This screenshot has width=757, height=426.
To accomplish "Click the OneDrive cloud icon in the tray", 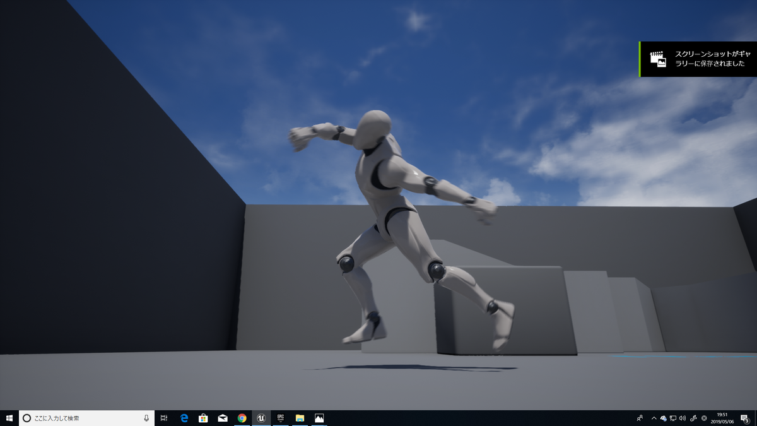I will click(663, 418).
